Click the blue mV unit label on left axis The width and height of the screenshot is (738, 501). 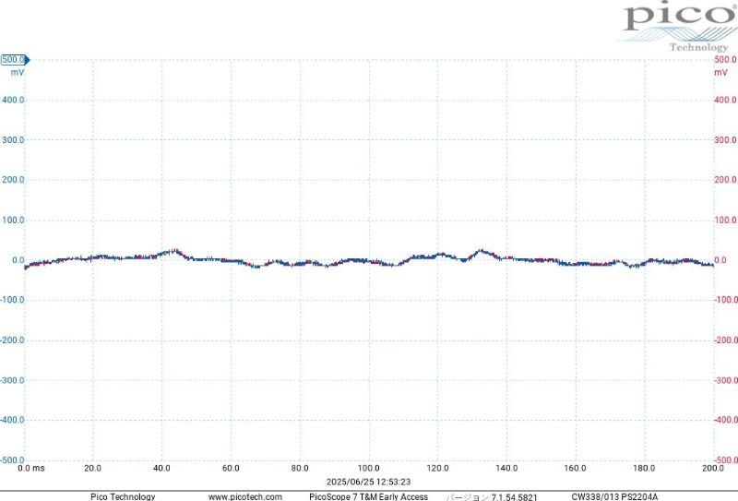click(17, 72)
